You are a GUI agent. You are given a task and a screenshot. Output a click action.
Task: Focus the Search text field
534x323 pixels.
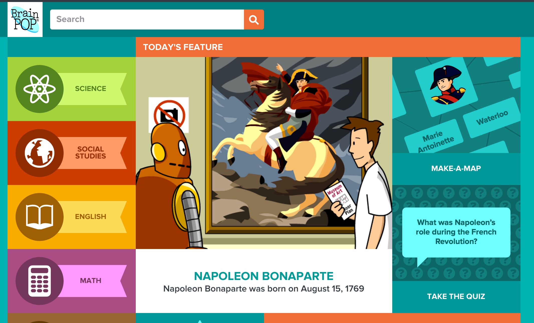click(147, 19)
